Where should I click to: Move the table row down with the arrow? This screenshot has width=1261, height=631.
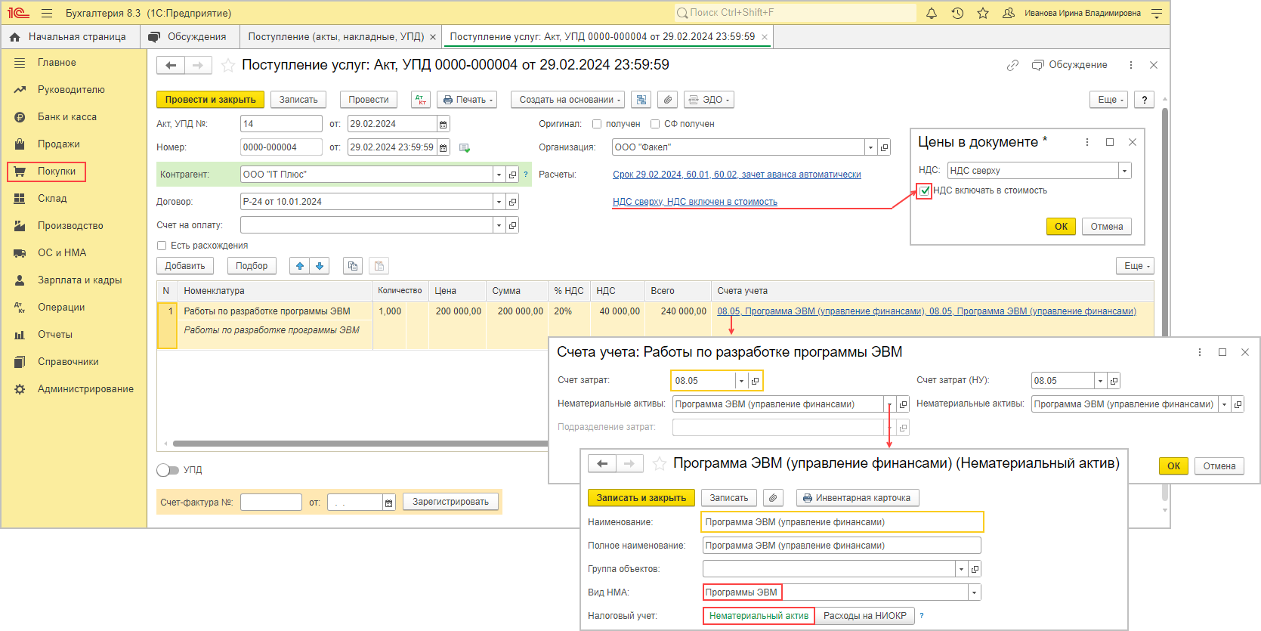point(320,266)
